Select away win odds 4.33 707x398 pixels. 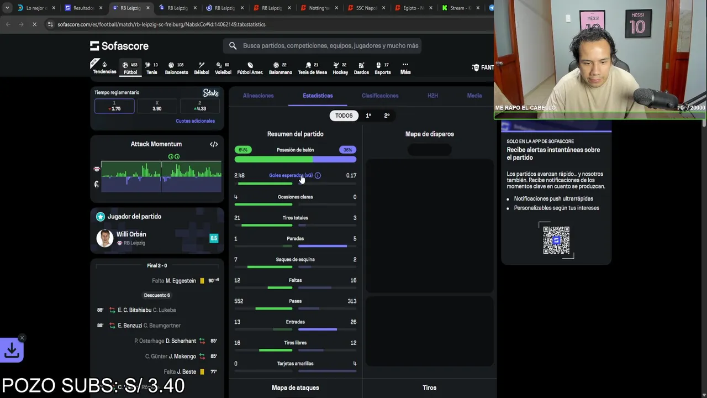click(x=200, y=106)
